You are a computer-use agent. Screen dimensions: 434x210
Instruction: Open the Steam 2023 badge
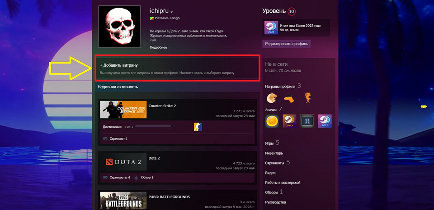coord(289,121)
